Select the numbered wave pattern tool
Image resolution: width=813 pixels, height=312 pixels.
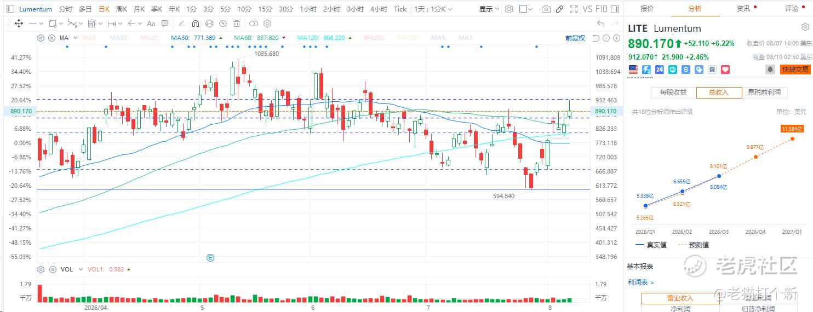click(x=72, y=24)
